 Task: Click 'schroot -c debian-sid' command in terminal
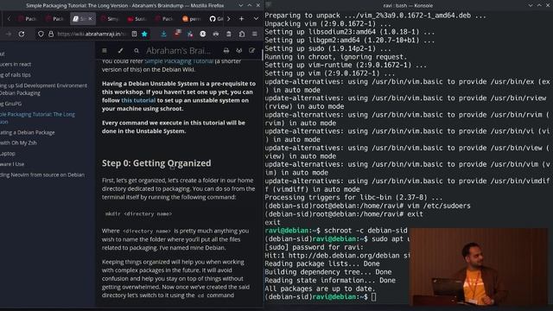pyautogui.click(x=365, y=231)
